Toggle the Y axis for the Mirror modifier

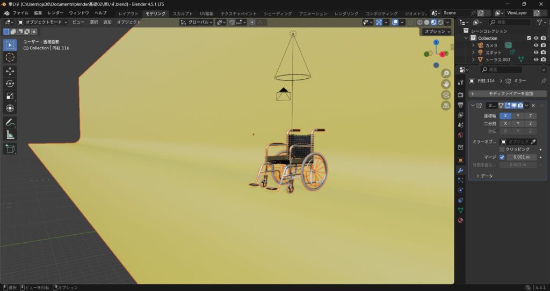coord(517,116)
